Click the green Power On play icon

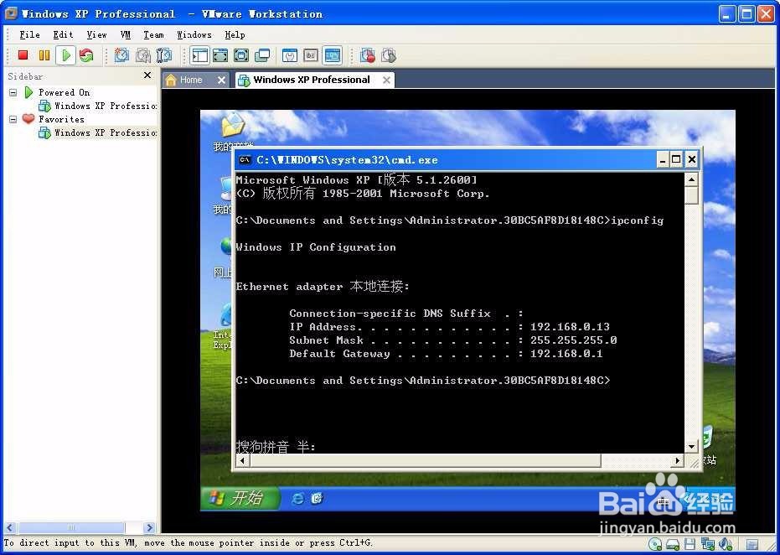[65, 55]
